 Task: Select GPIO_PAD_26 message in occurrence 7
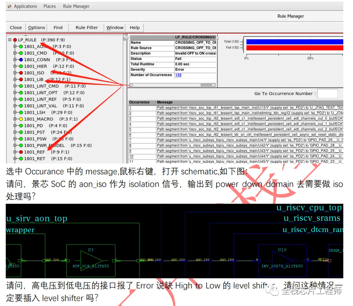click(250, 140)
